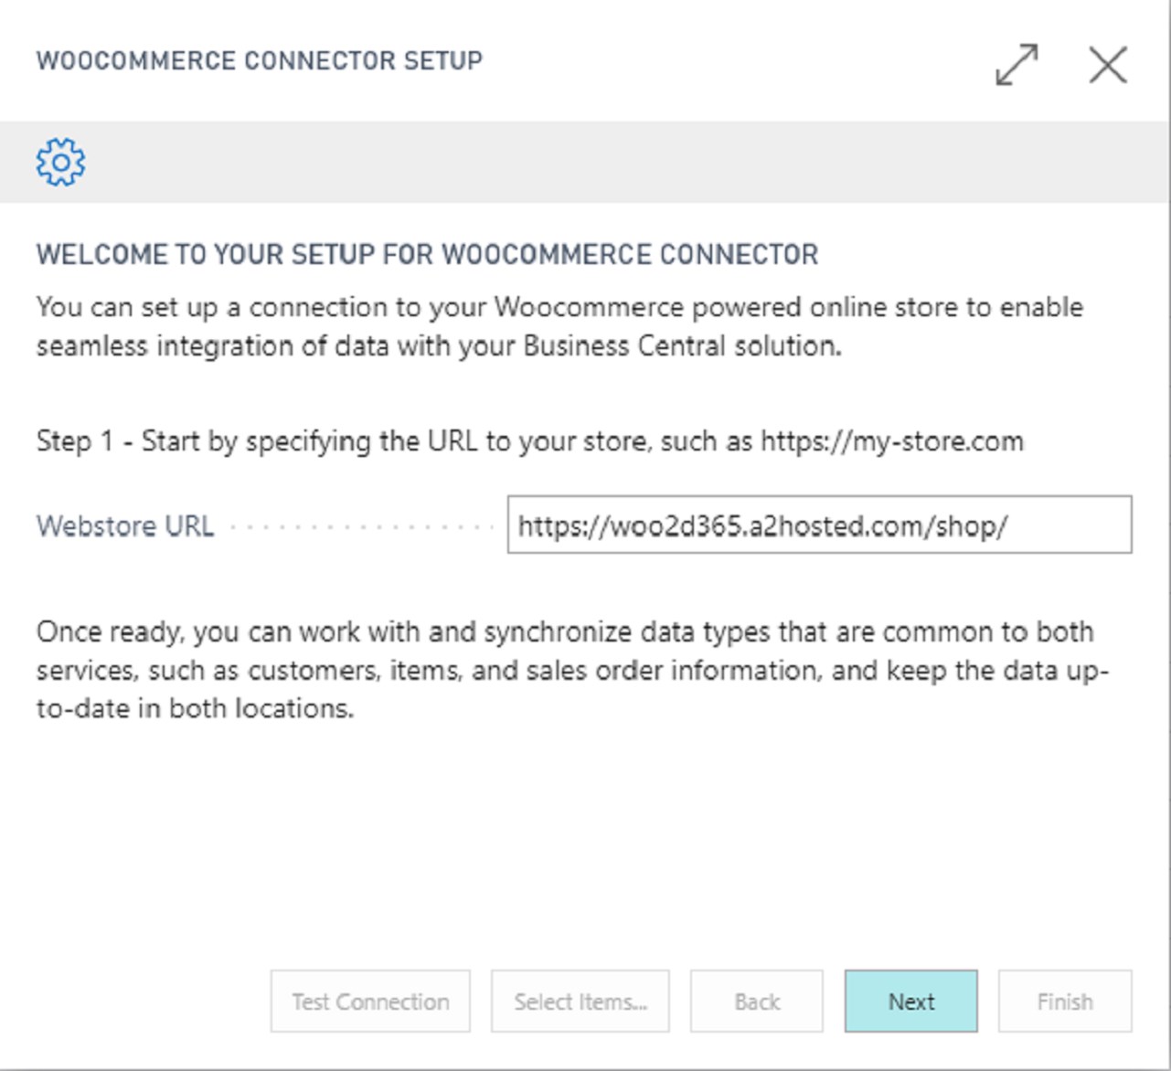Open Select Items... button
Image resolution: width=1171 pixels, height=1071 pixels.
click(580, 1002)
